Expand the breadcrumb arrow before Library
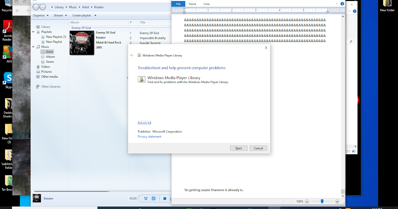This screenshot has width=398, height=209. click(x=52, y=7)
